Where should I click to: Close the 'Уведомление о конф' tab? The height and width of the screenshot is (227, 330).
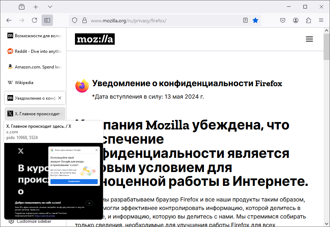point(60,98)
